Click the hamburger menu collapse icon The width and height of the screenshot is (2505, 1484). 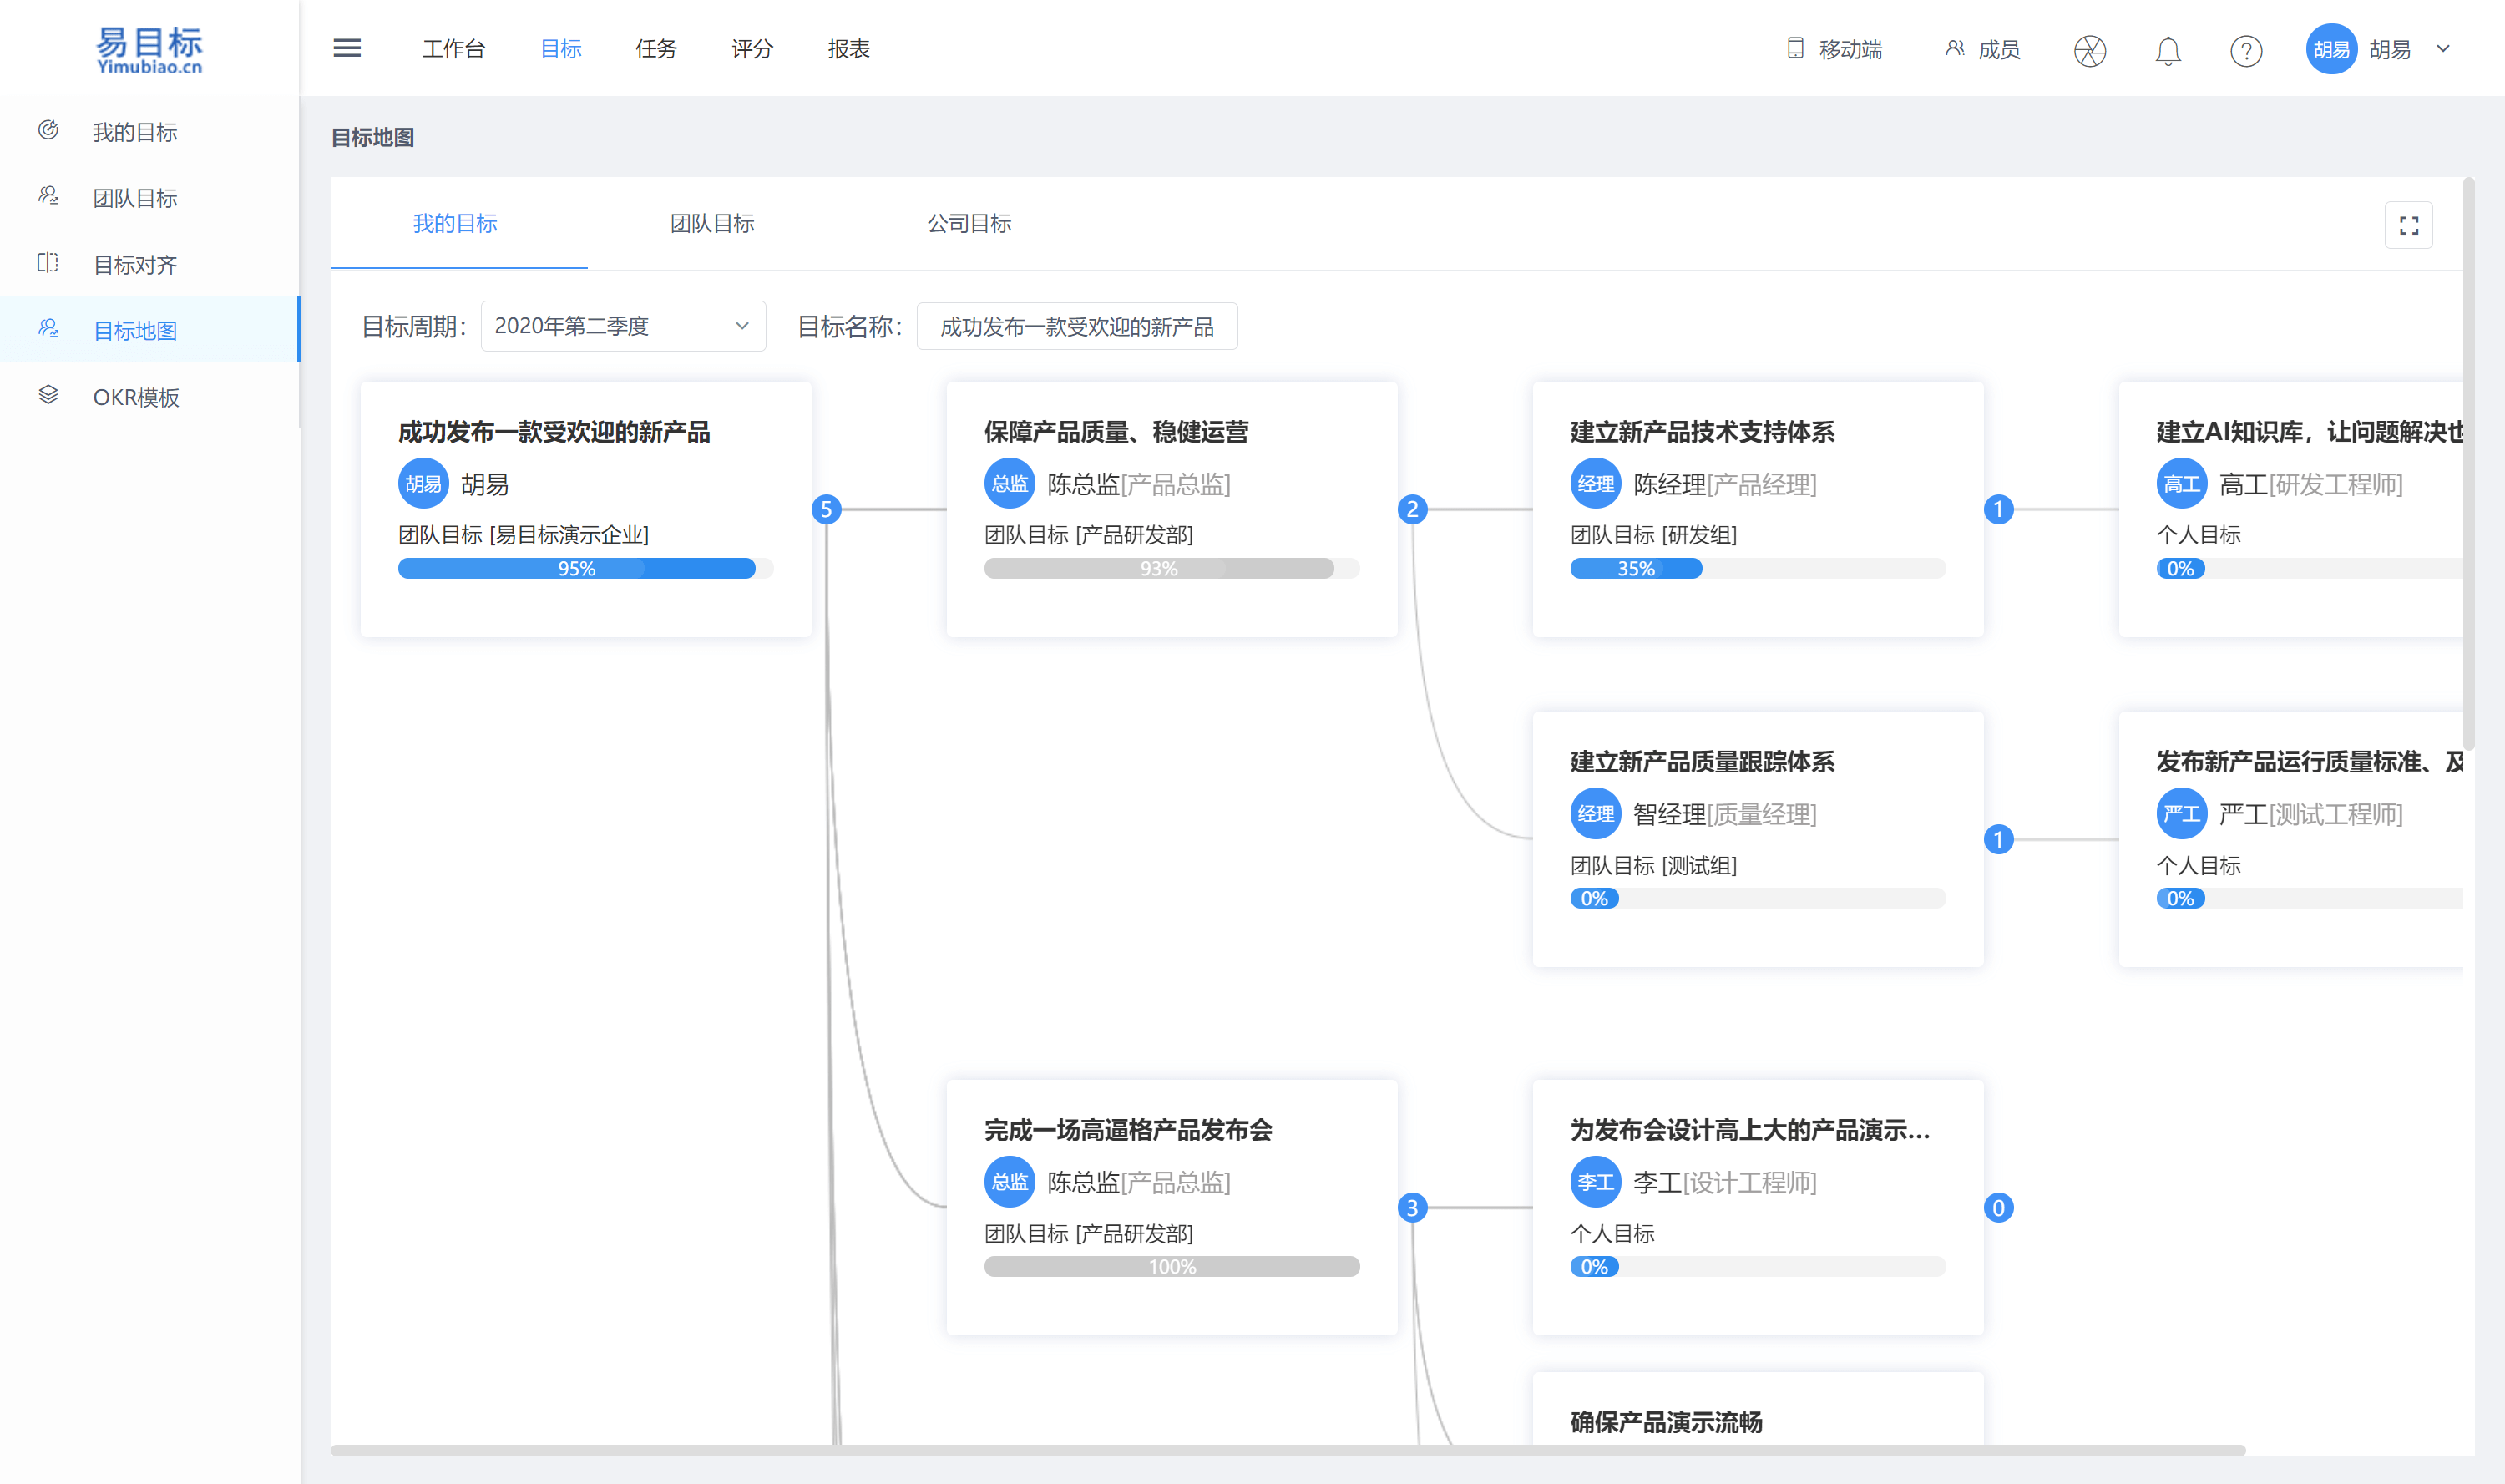click(347, 48)
